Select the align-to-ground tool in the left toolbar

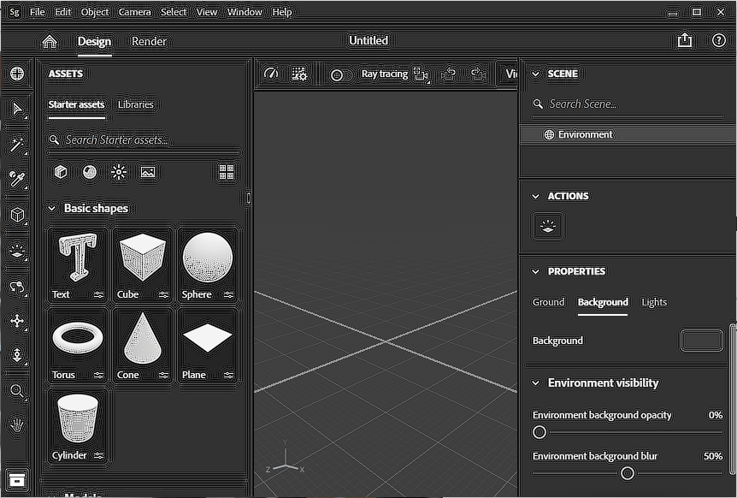coord(17,251)
